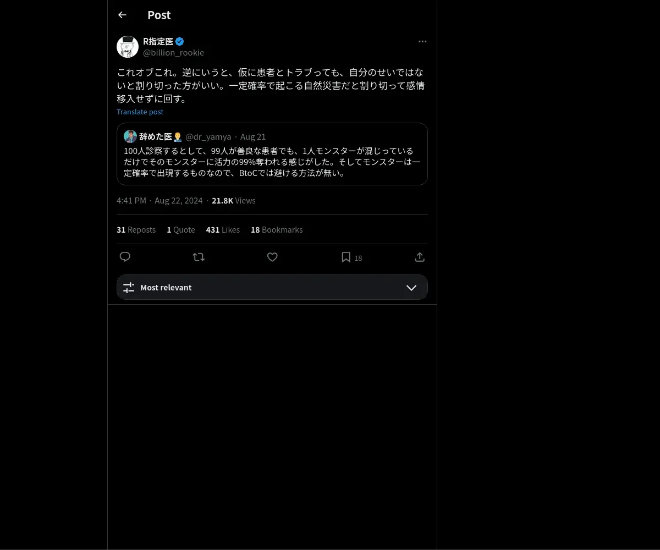Click the blue verified badge

(180, 41)
